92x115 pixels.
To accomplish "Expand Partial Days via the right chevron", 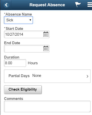I will click(87, 76).
